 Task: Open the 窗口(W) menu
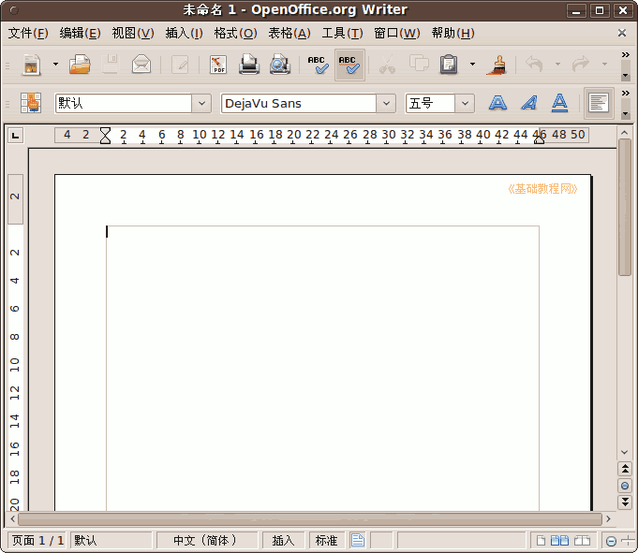[397, 34]
